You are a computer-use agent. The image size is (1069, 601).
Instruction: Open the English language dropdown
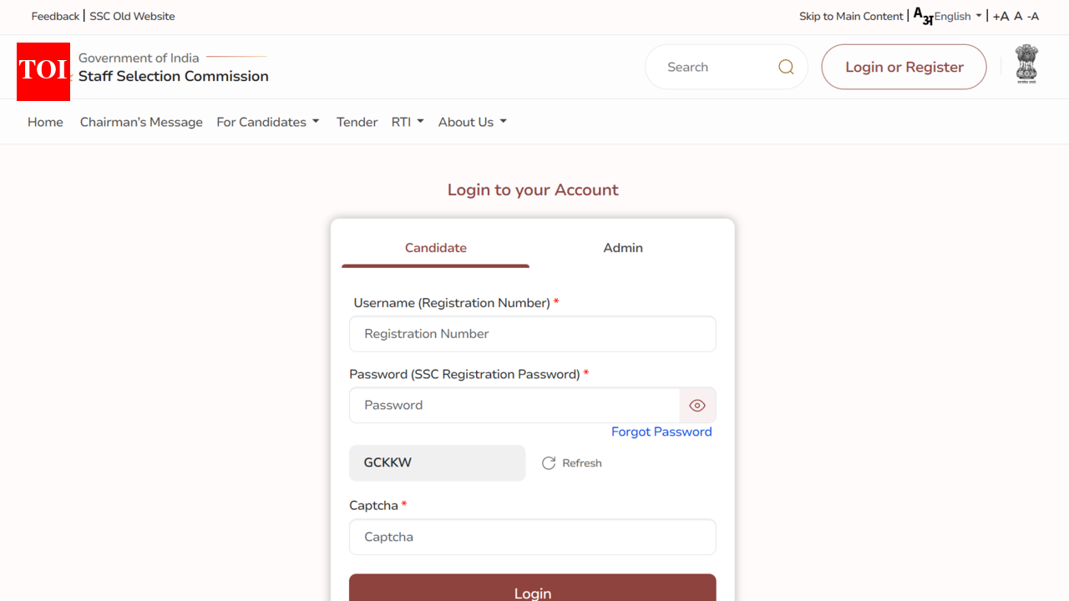coord(958,16)
